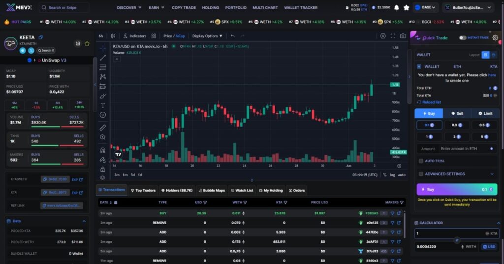Select the ruler measure tool
The width and height of the screenshot is (504, 264).
pos(103,128)
